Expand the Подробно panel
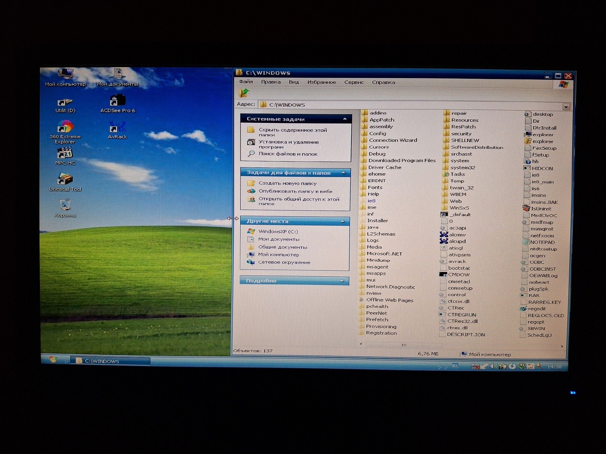 pos(342,281)
